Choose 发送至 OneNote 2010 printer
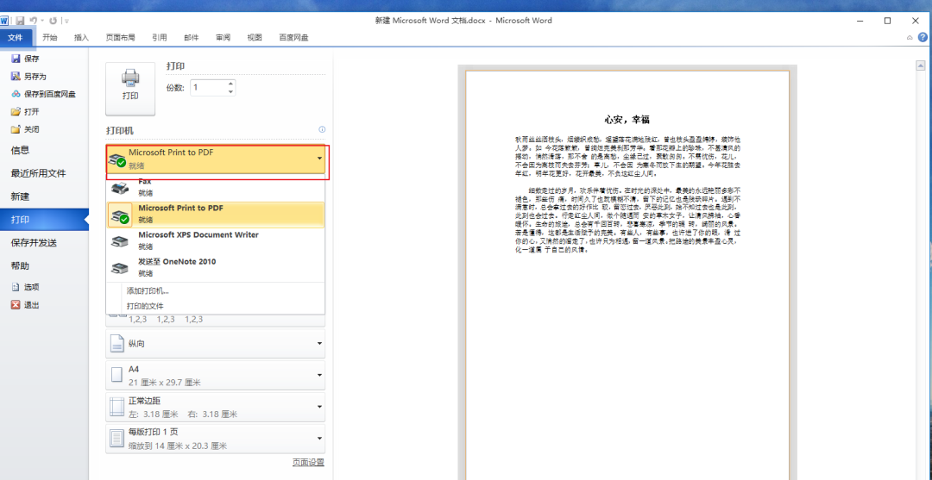The image size is (932, 480). (x=215, y=268)
